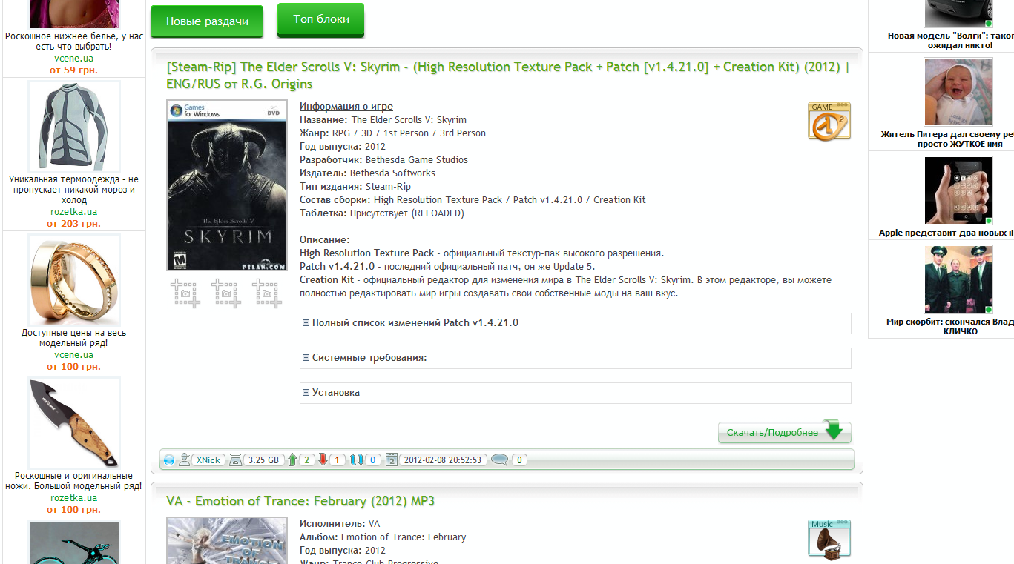
Task: Click the knife ad image
Action: coord(74,423)
